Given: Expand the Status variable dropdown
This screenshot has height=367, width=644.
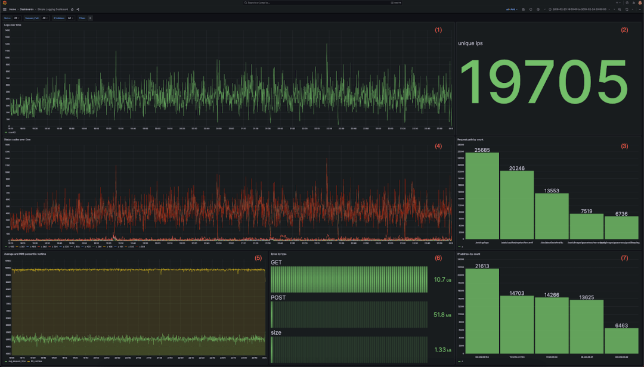Looking at the screenshot, I should click(x=17, y=18).
